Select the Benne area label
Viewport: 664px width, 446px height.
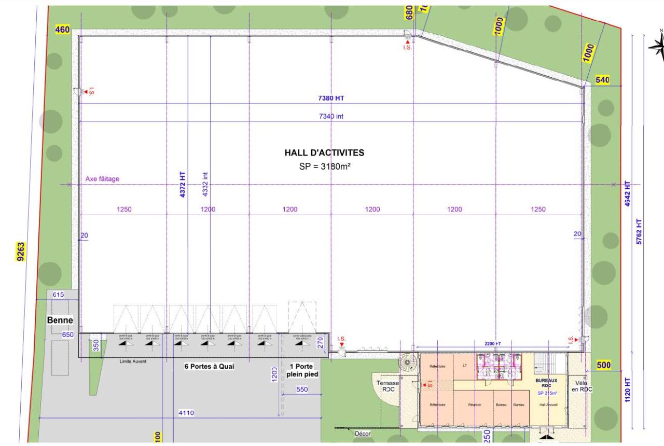[60, 320]
